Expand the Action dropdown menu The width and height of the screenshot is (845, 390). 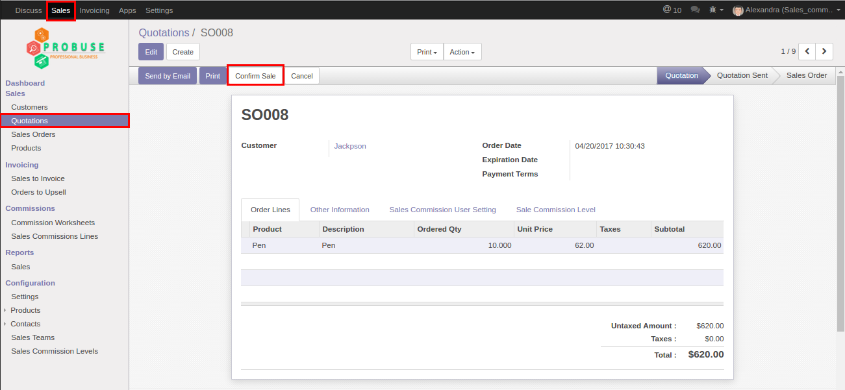click(x=462, y=52)
